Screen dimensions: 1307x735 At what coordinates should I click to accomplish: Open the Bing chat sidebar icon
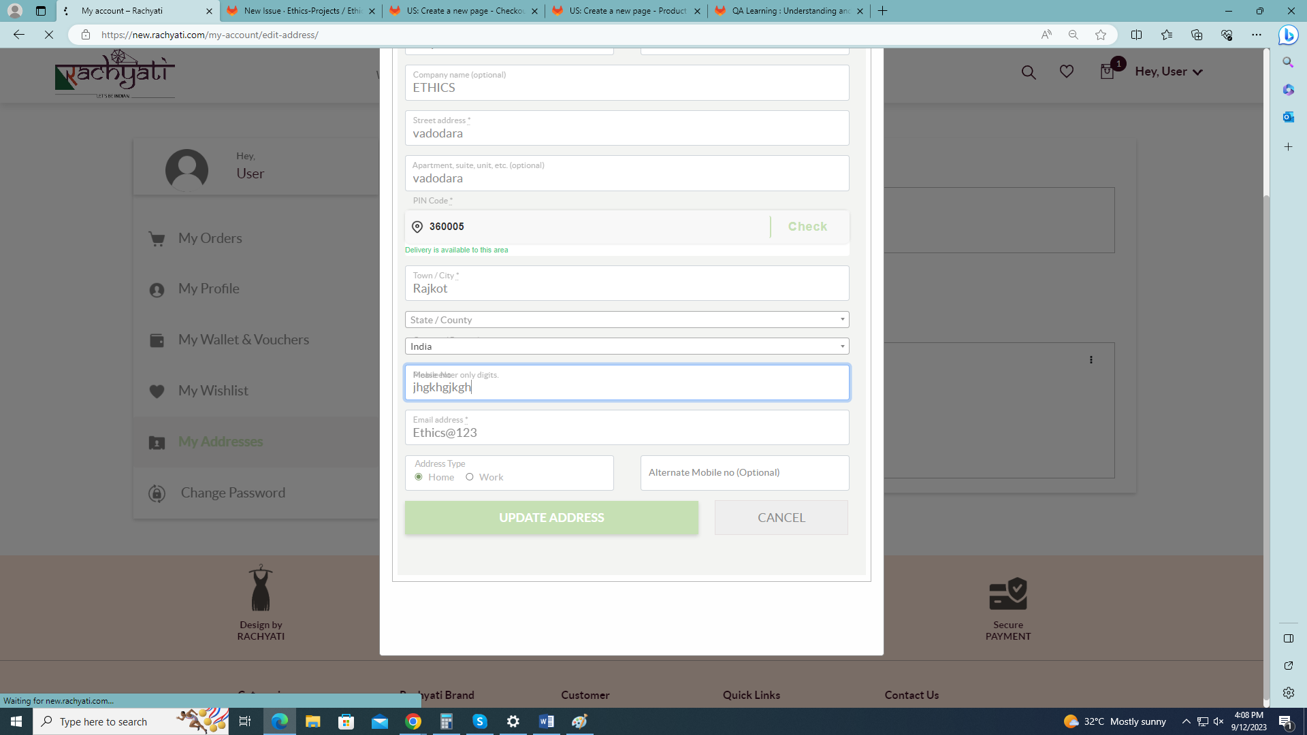coord(1288,35)
